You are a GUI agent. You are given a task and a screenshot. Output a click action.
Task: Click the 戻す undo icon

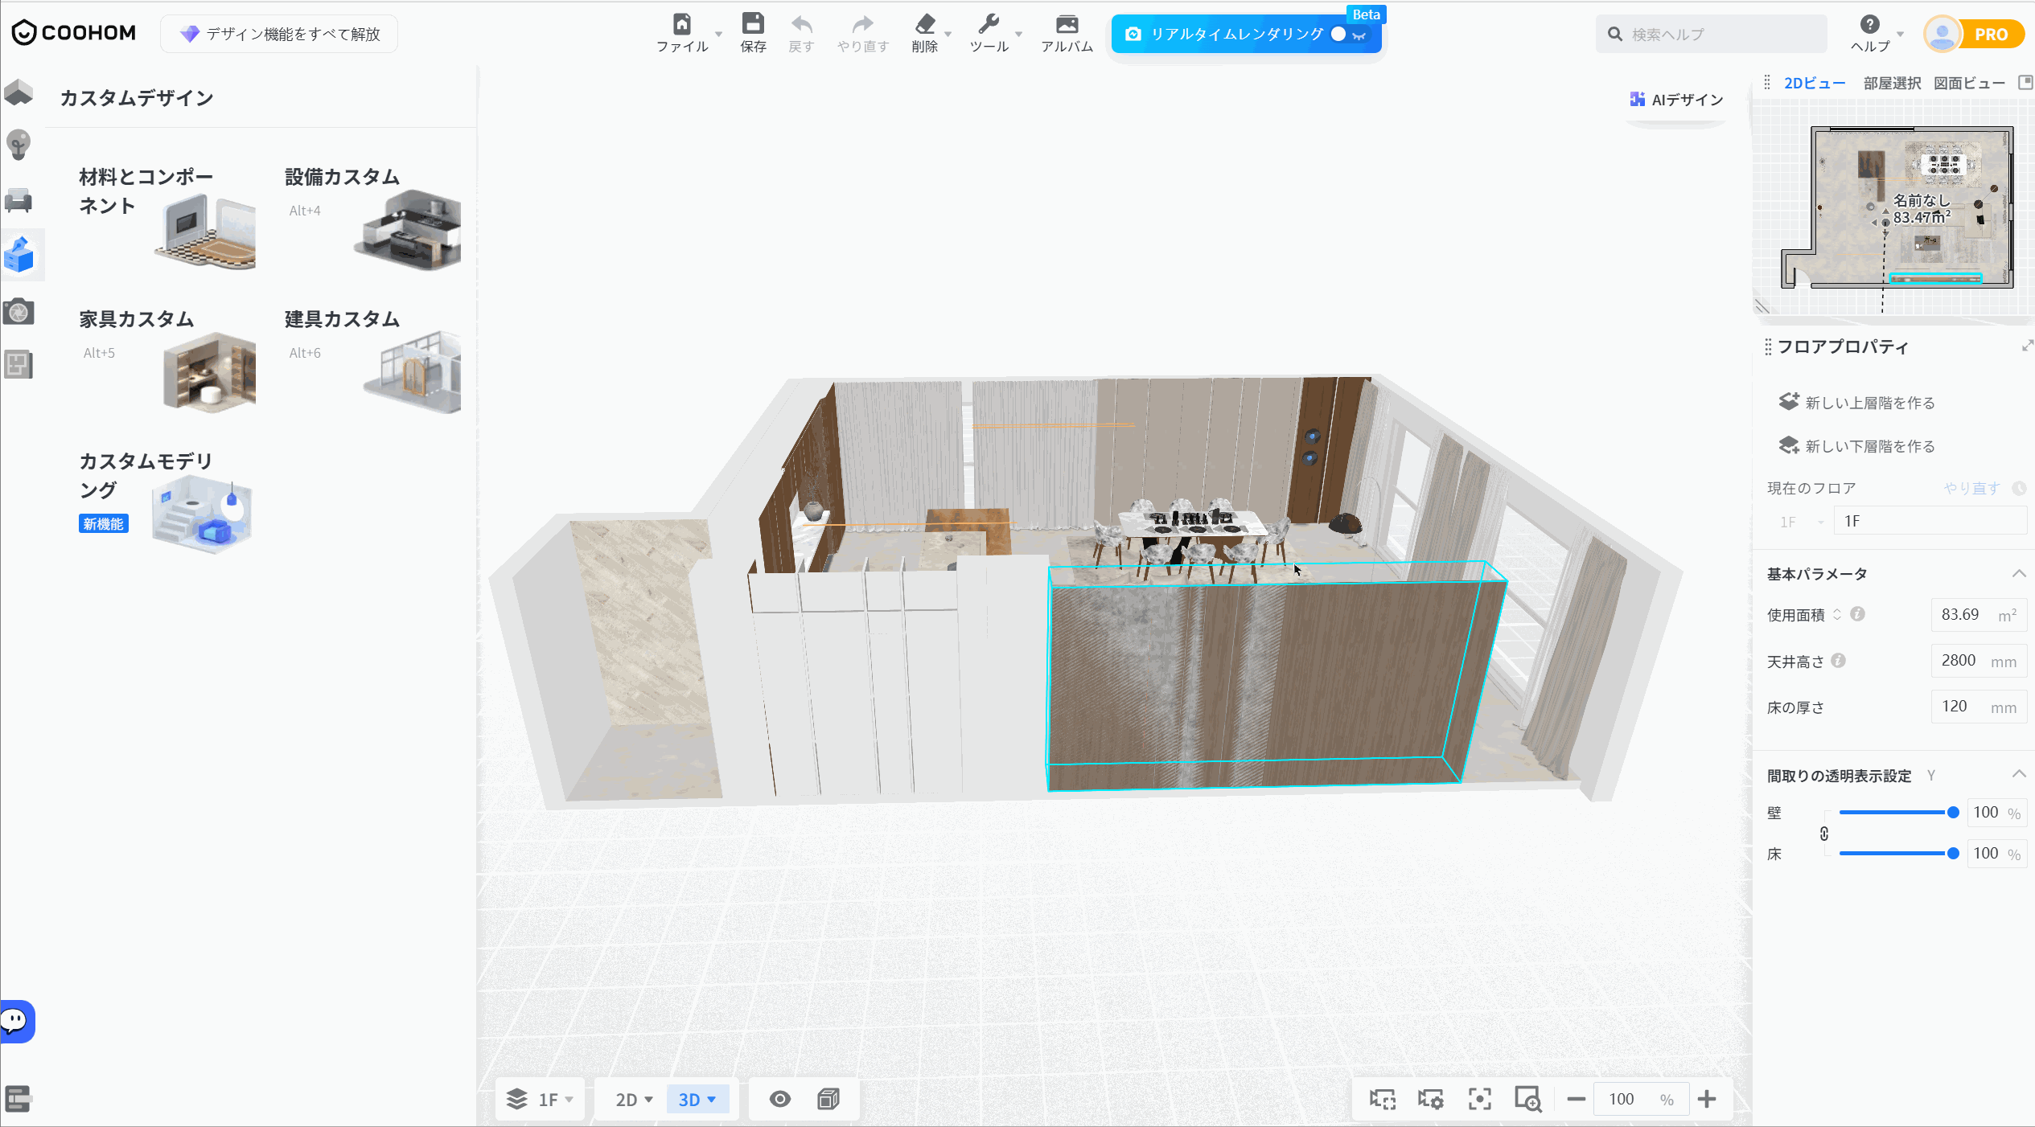point(801,23)
